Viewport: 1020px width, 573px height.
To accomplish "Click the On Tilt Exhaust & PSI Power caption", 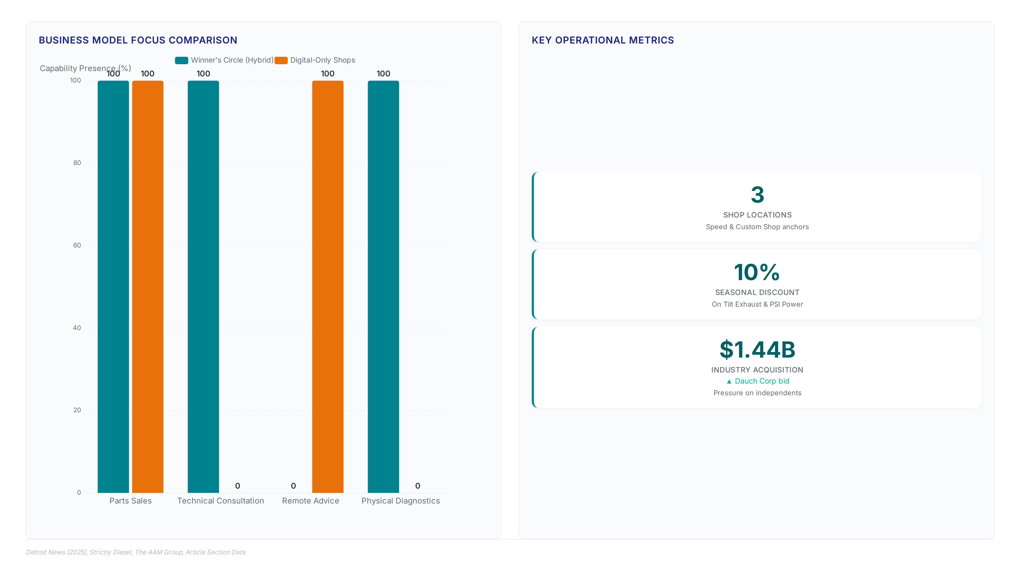I will click(x=758, y=305).
